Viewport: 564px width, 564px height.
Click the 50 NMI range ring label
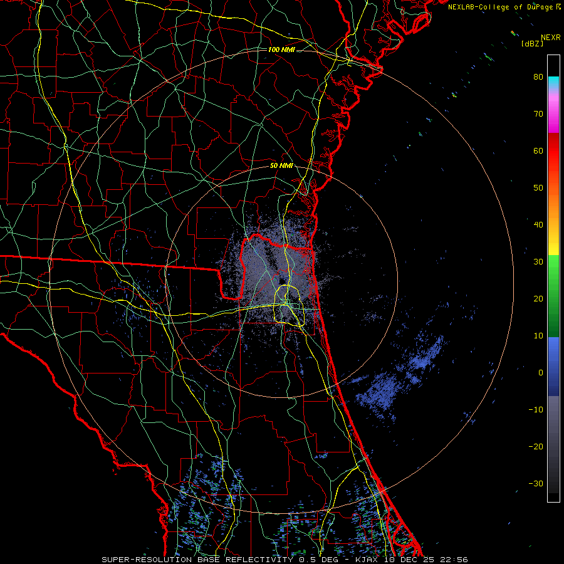281,165
